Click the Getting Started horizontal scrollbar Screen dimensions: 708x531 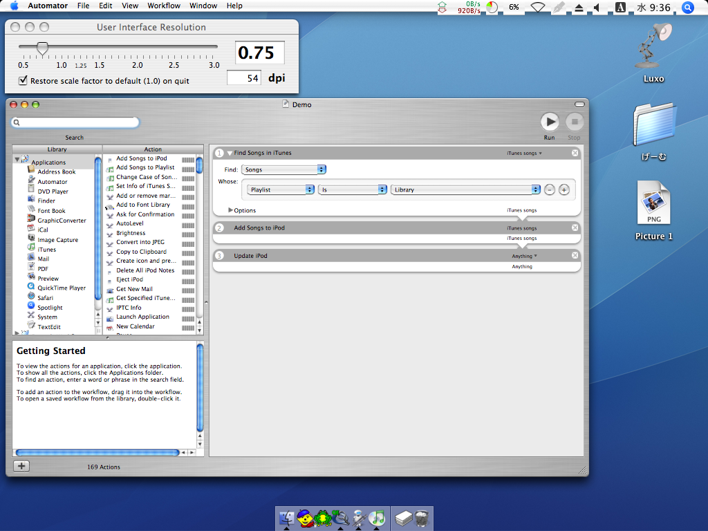[x=97, y=452]
